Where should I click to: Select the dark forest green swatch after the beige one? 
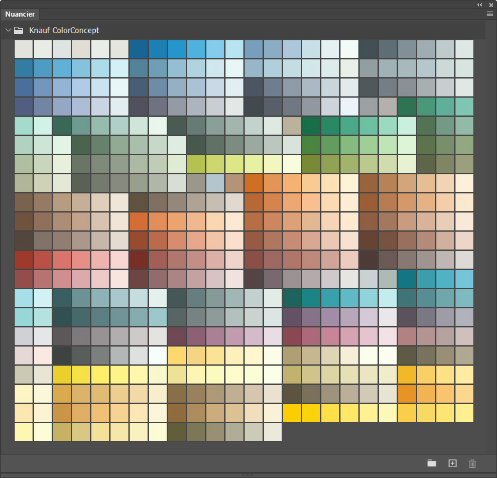[x=311, y=126]
